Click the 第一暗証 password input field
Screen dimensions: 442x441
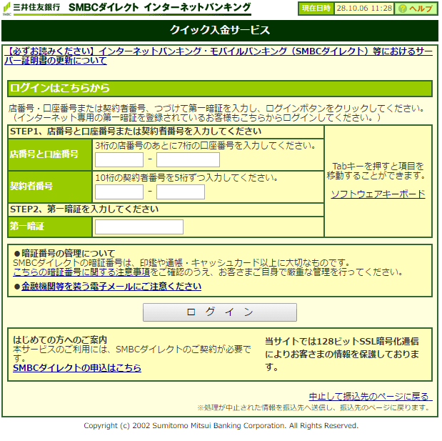[x=139, y=227]
